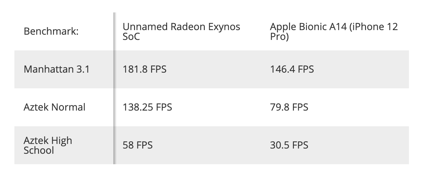Click the 58 FPS cell
This screenshot has height=176, width=424.
138,145
